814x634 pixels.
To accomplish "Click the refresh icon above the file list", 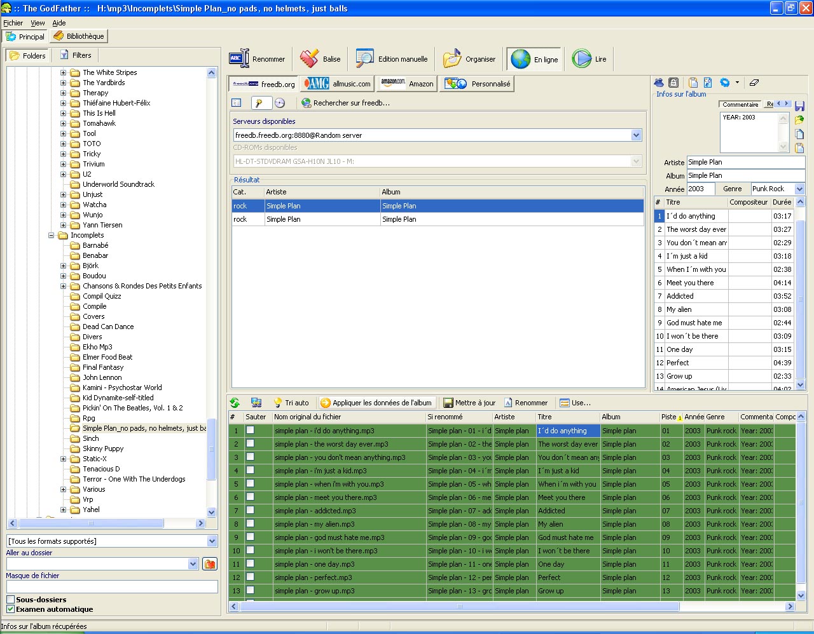I will [x=235, y=403].
